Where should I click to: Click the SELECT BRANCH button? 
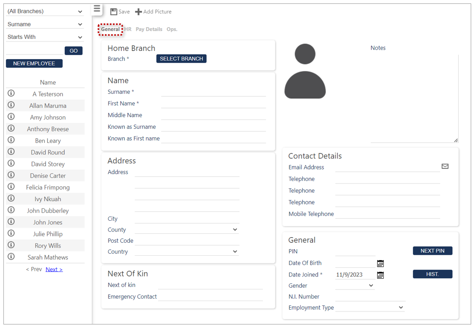point(181,59)
